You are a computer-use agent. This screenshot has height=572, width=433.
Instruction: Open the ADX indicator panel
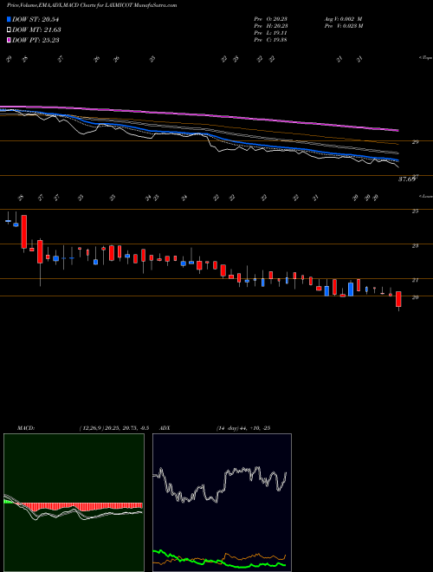point(222,503)
